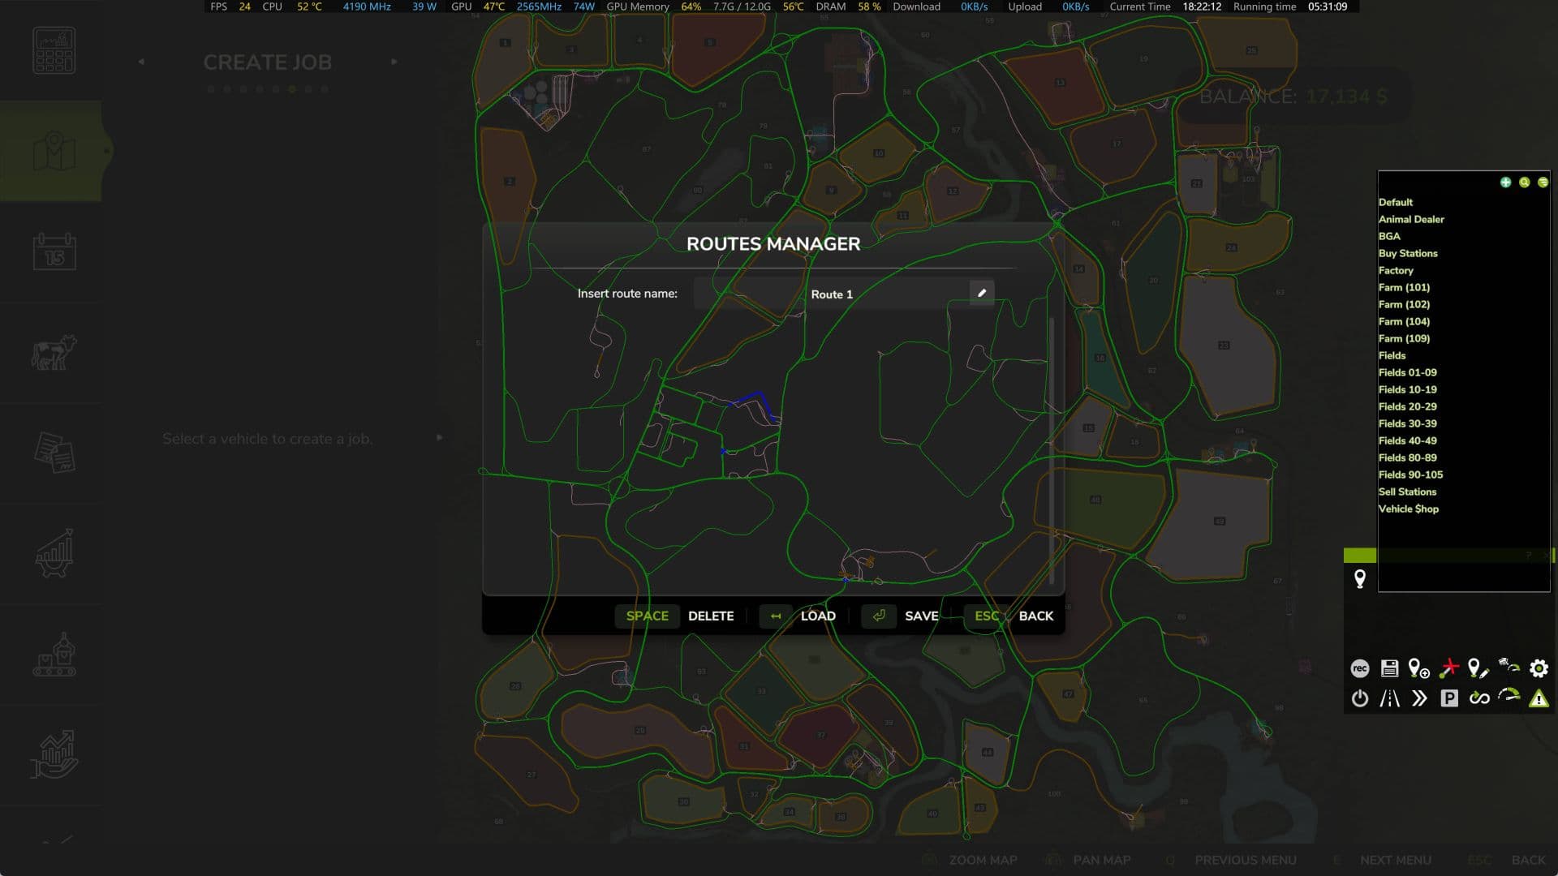Viewport: 1558px width, 876px height.
Task: Open the prices statistics icon in sidebar
Action: point(54,553)
